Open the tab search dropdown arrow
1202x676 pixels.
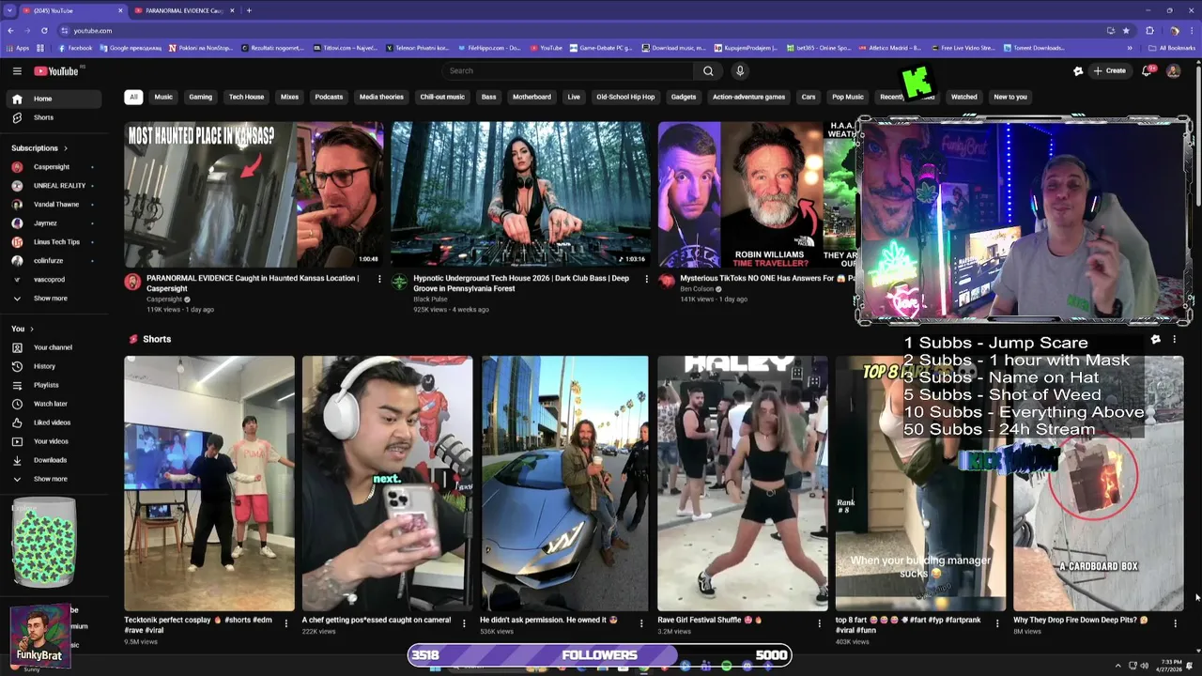pyautogui.click(x=10, y=10)
